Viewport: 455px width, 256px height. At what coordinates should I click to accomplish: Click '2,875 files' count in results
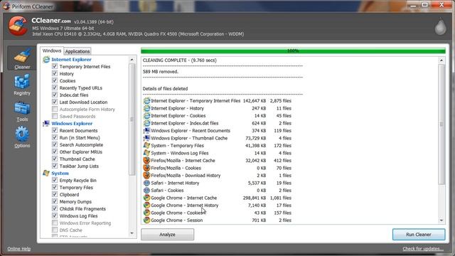(x=281, y=101)
